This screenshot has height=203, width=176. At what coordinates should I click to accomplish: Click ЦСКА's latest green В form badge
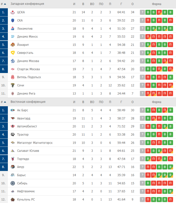tap(170, 12)
